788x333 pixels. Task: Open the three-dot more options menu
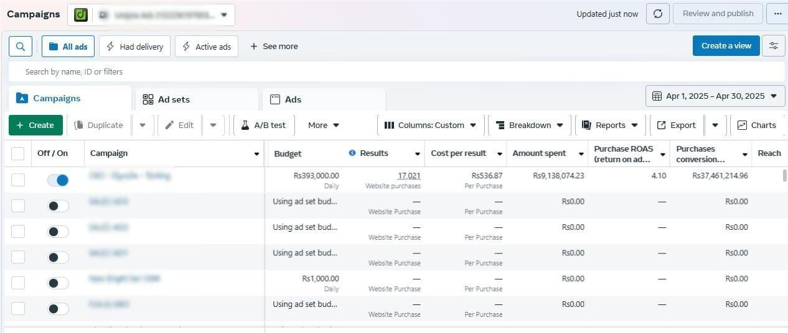777,14
